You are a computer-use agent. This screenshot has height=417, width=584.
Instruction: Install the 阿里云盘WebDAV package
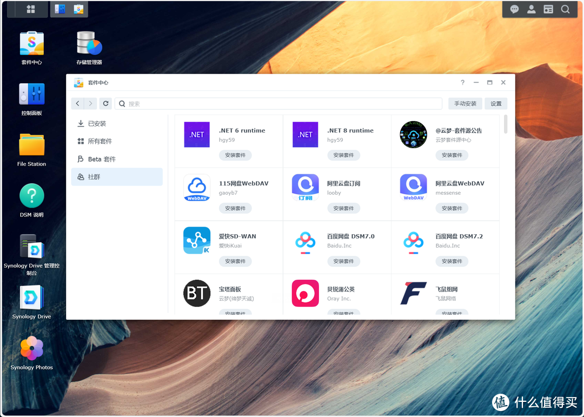click(452, 208)
